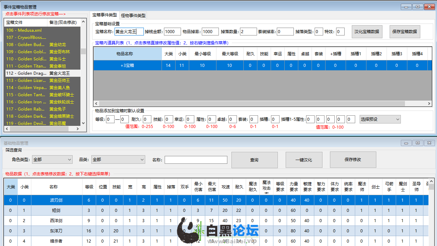
Task: Click 汉化宝箱数据 button
Action: coord(367,32)
